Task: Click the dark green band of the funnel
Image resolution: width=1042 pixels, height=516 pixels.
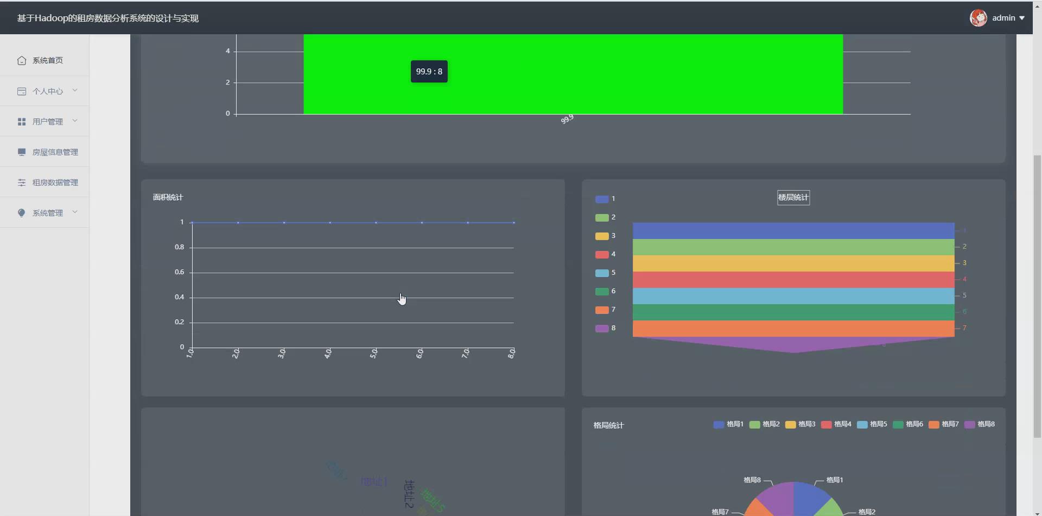Action: point(793,312)
